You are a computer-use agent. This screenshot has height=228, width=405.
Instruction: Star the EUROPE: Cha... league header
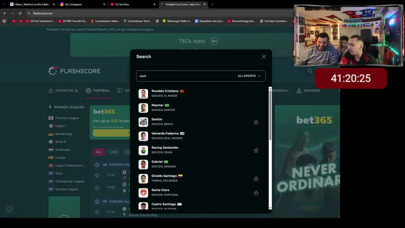click(97, 165)
